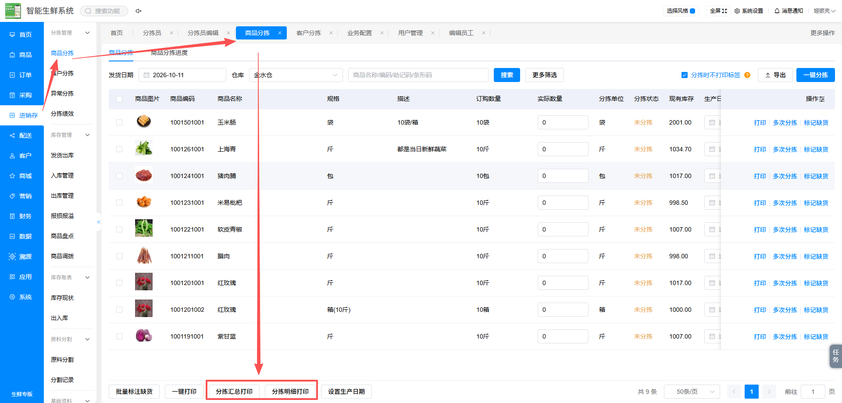Check the 紫甘蓝 row checkbox
Viewport: 842px width, 403px height.
pos(119,336)
